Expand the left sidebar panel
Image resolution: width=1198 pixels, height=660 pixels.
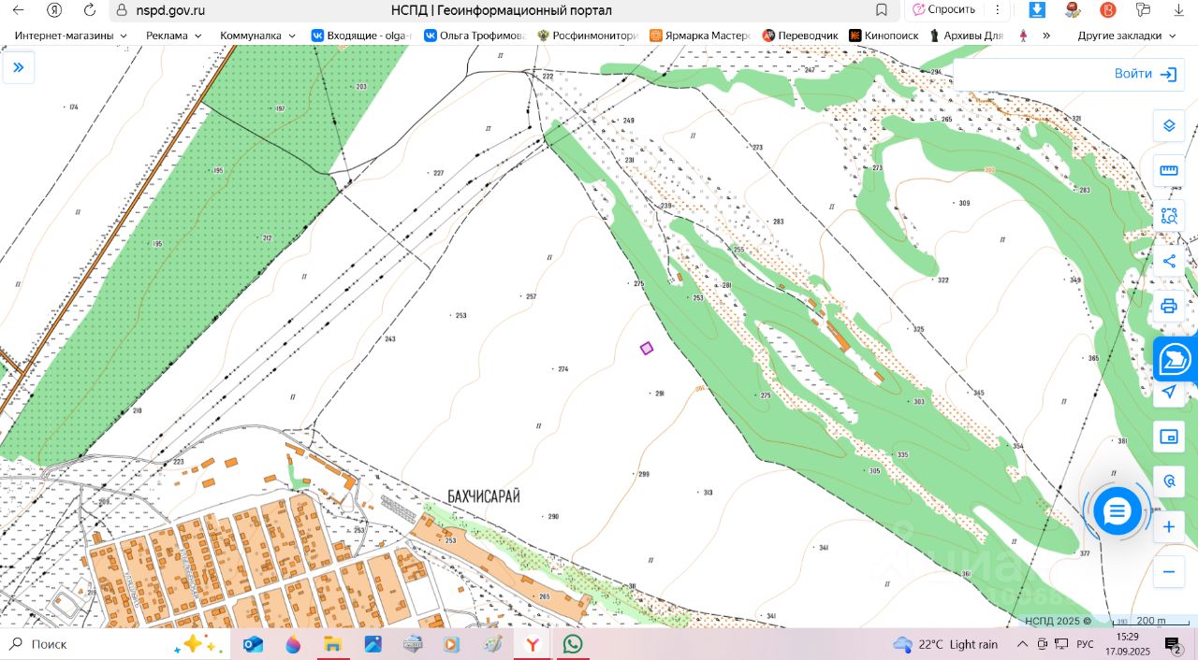(18, 67)
